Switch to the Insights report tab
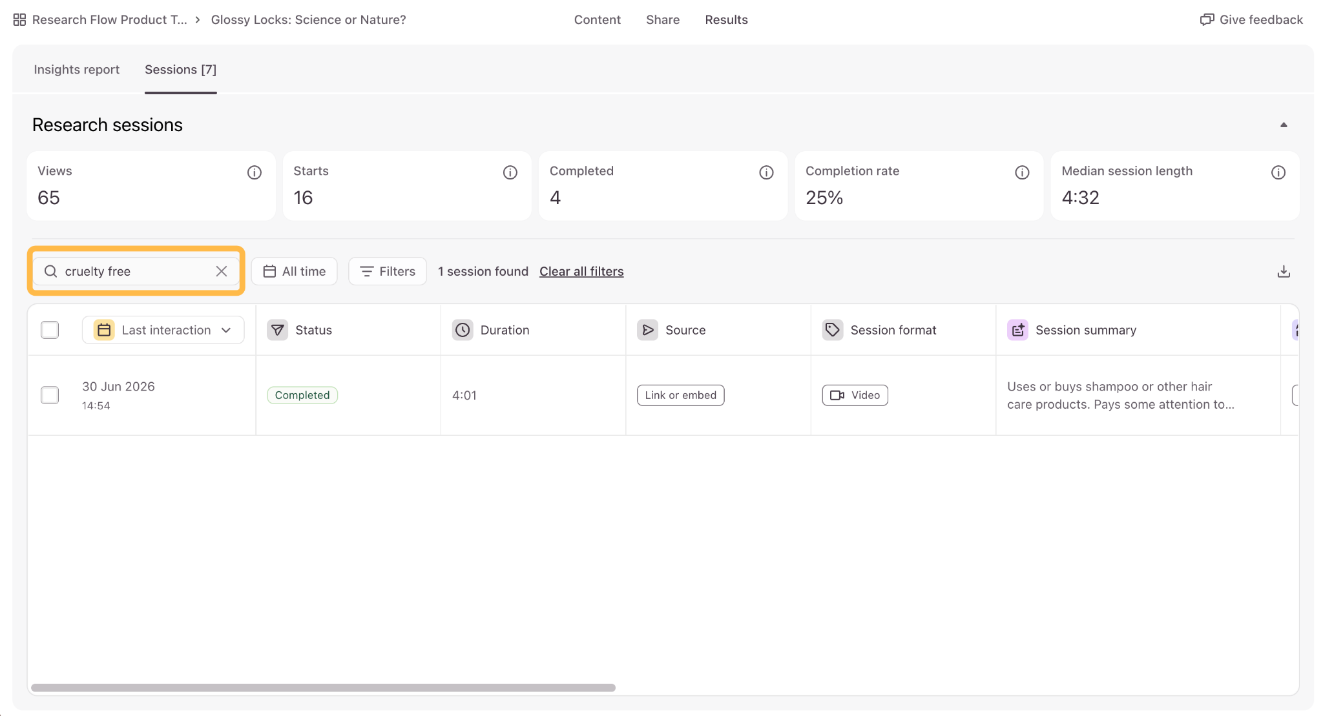 [x=76, y=69]
